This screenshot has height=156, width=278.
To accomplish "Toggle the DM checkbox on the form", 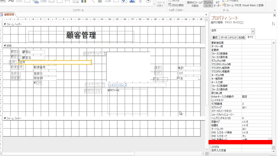I will coord(35,82).
